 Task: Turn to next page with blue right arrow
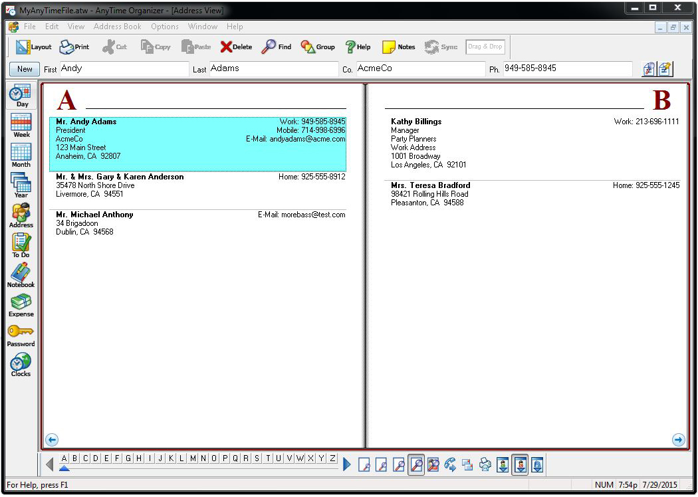679,440
